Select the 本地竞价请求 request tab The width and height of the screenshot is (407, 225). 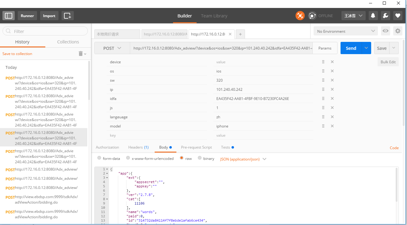coord(117,34)
